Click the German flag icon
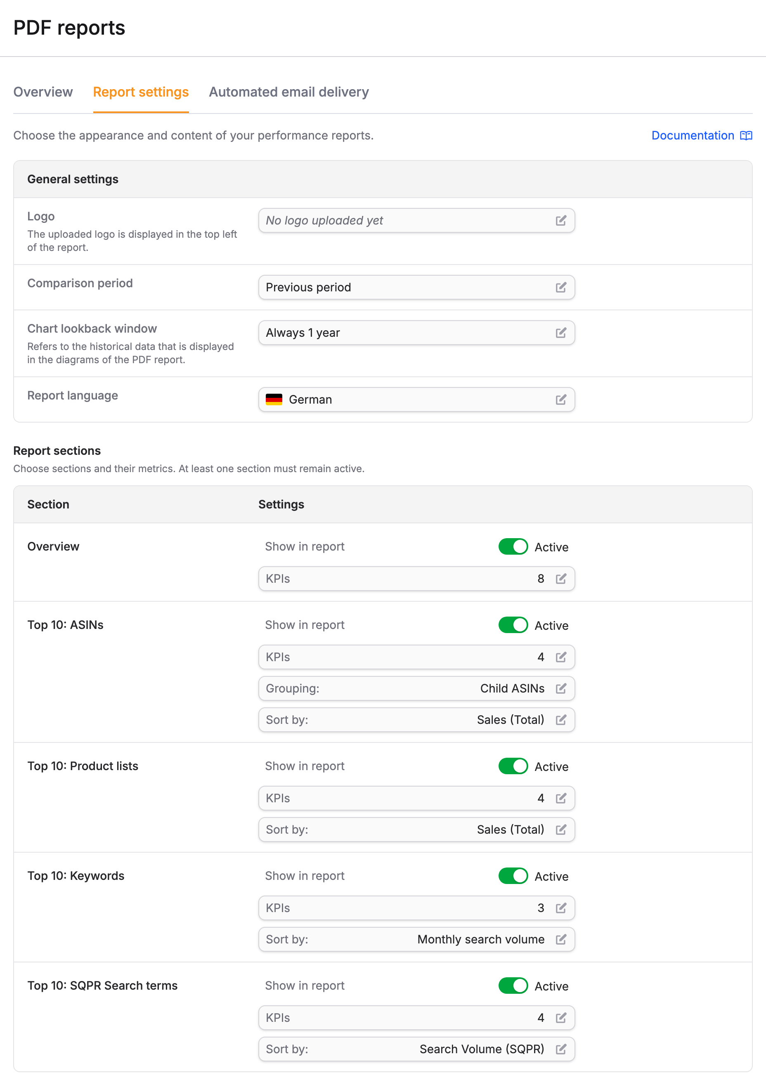 point(274,399)
